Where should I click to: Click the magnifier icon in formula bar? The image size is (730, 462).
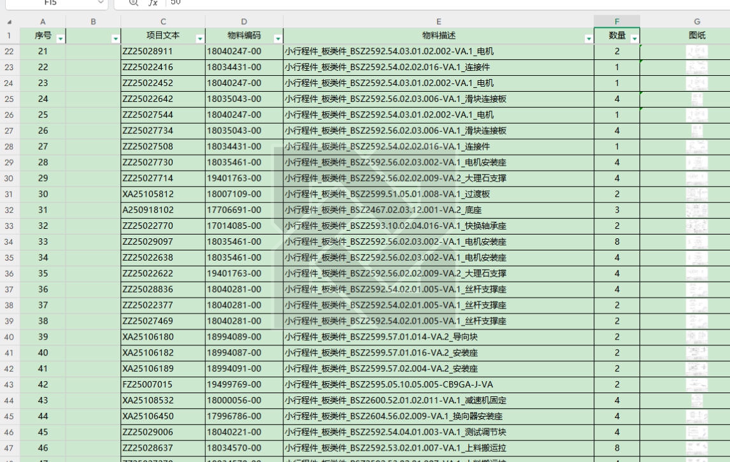134,3
